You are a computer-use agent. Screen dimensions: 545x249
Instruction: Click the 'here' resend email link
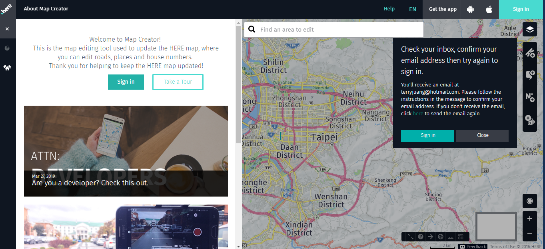tap(418, 114)
